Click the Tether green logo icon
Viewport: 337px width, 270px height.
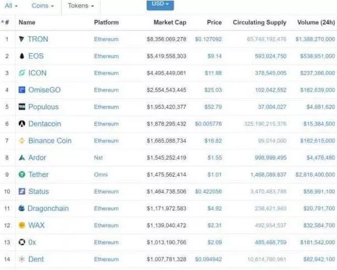click(x=21, y=175)
